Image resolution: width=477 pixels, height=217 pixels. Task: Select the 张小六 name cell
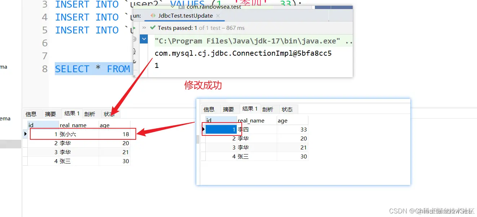[79, 134]
